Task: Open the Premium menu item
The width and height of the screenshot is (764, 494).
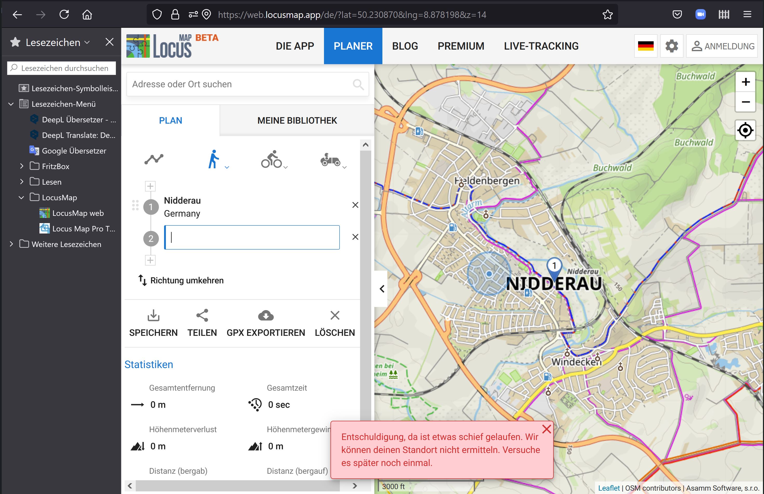Action: [461, 46]
